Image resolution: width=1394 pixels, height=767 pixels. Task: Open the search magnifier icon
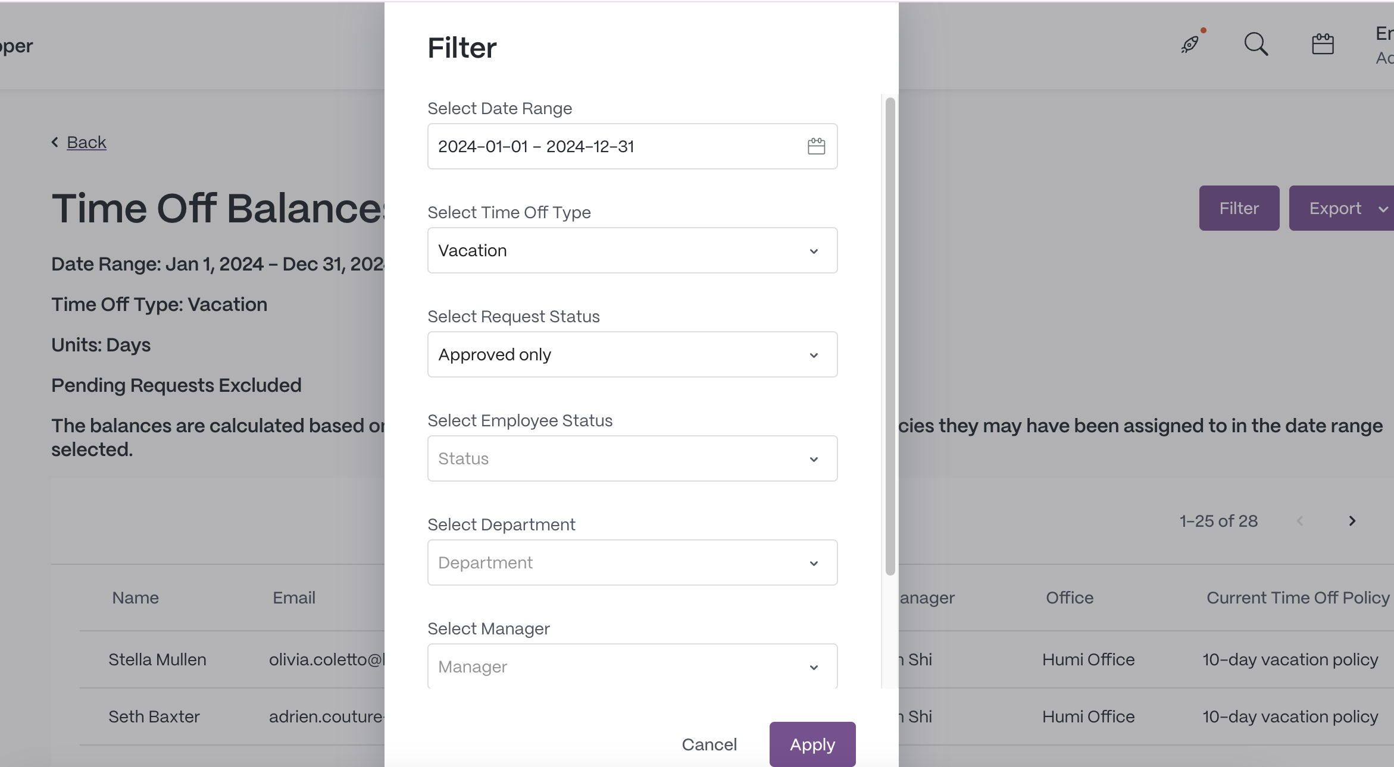[1256, 44]
